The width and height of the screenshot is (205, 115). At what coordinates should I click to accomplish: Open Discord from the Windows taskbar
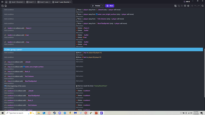point(60,113)
